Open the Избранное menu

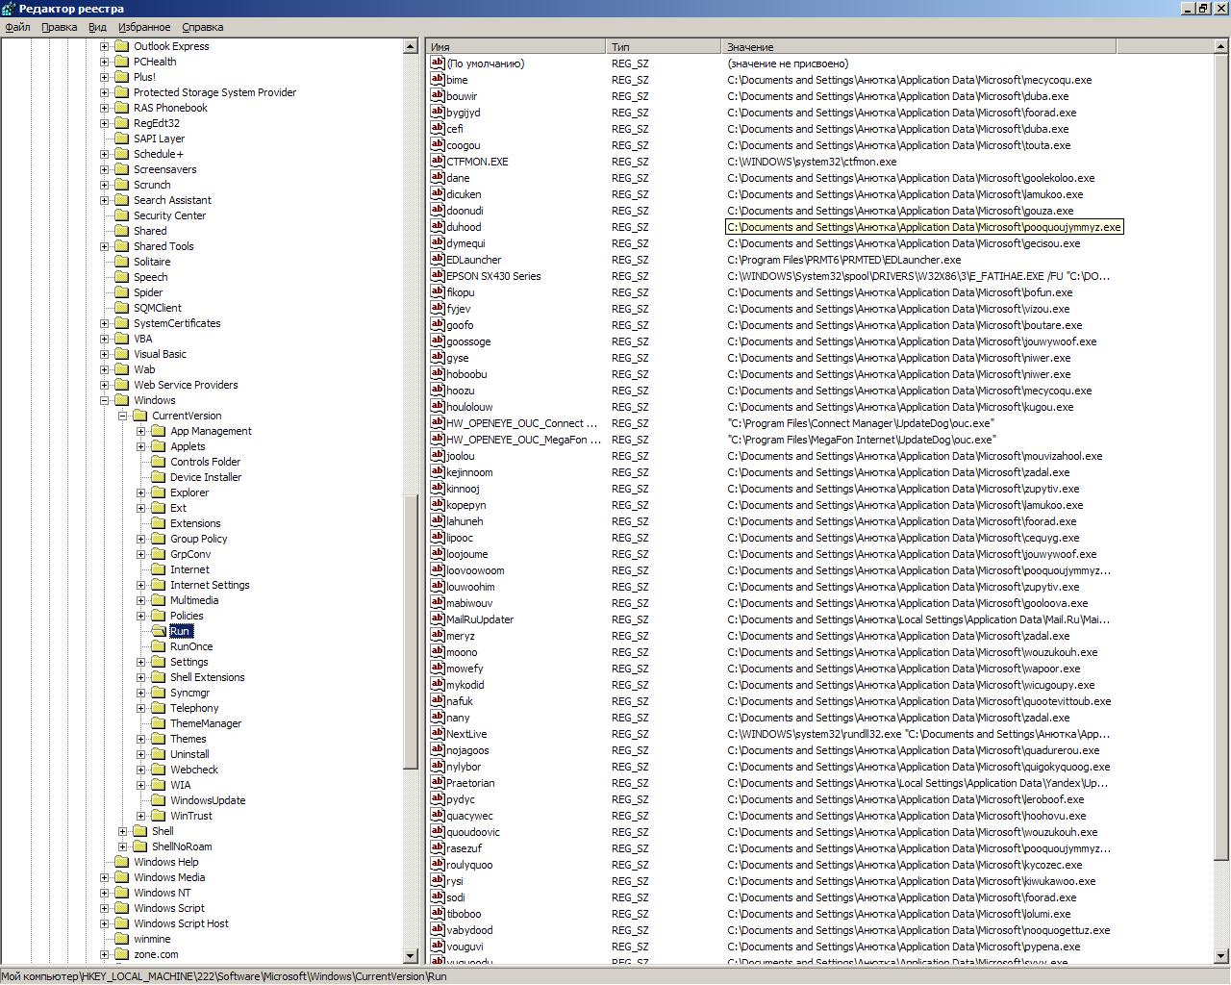tap(143, 27)
